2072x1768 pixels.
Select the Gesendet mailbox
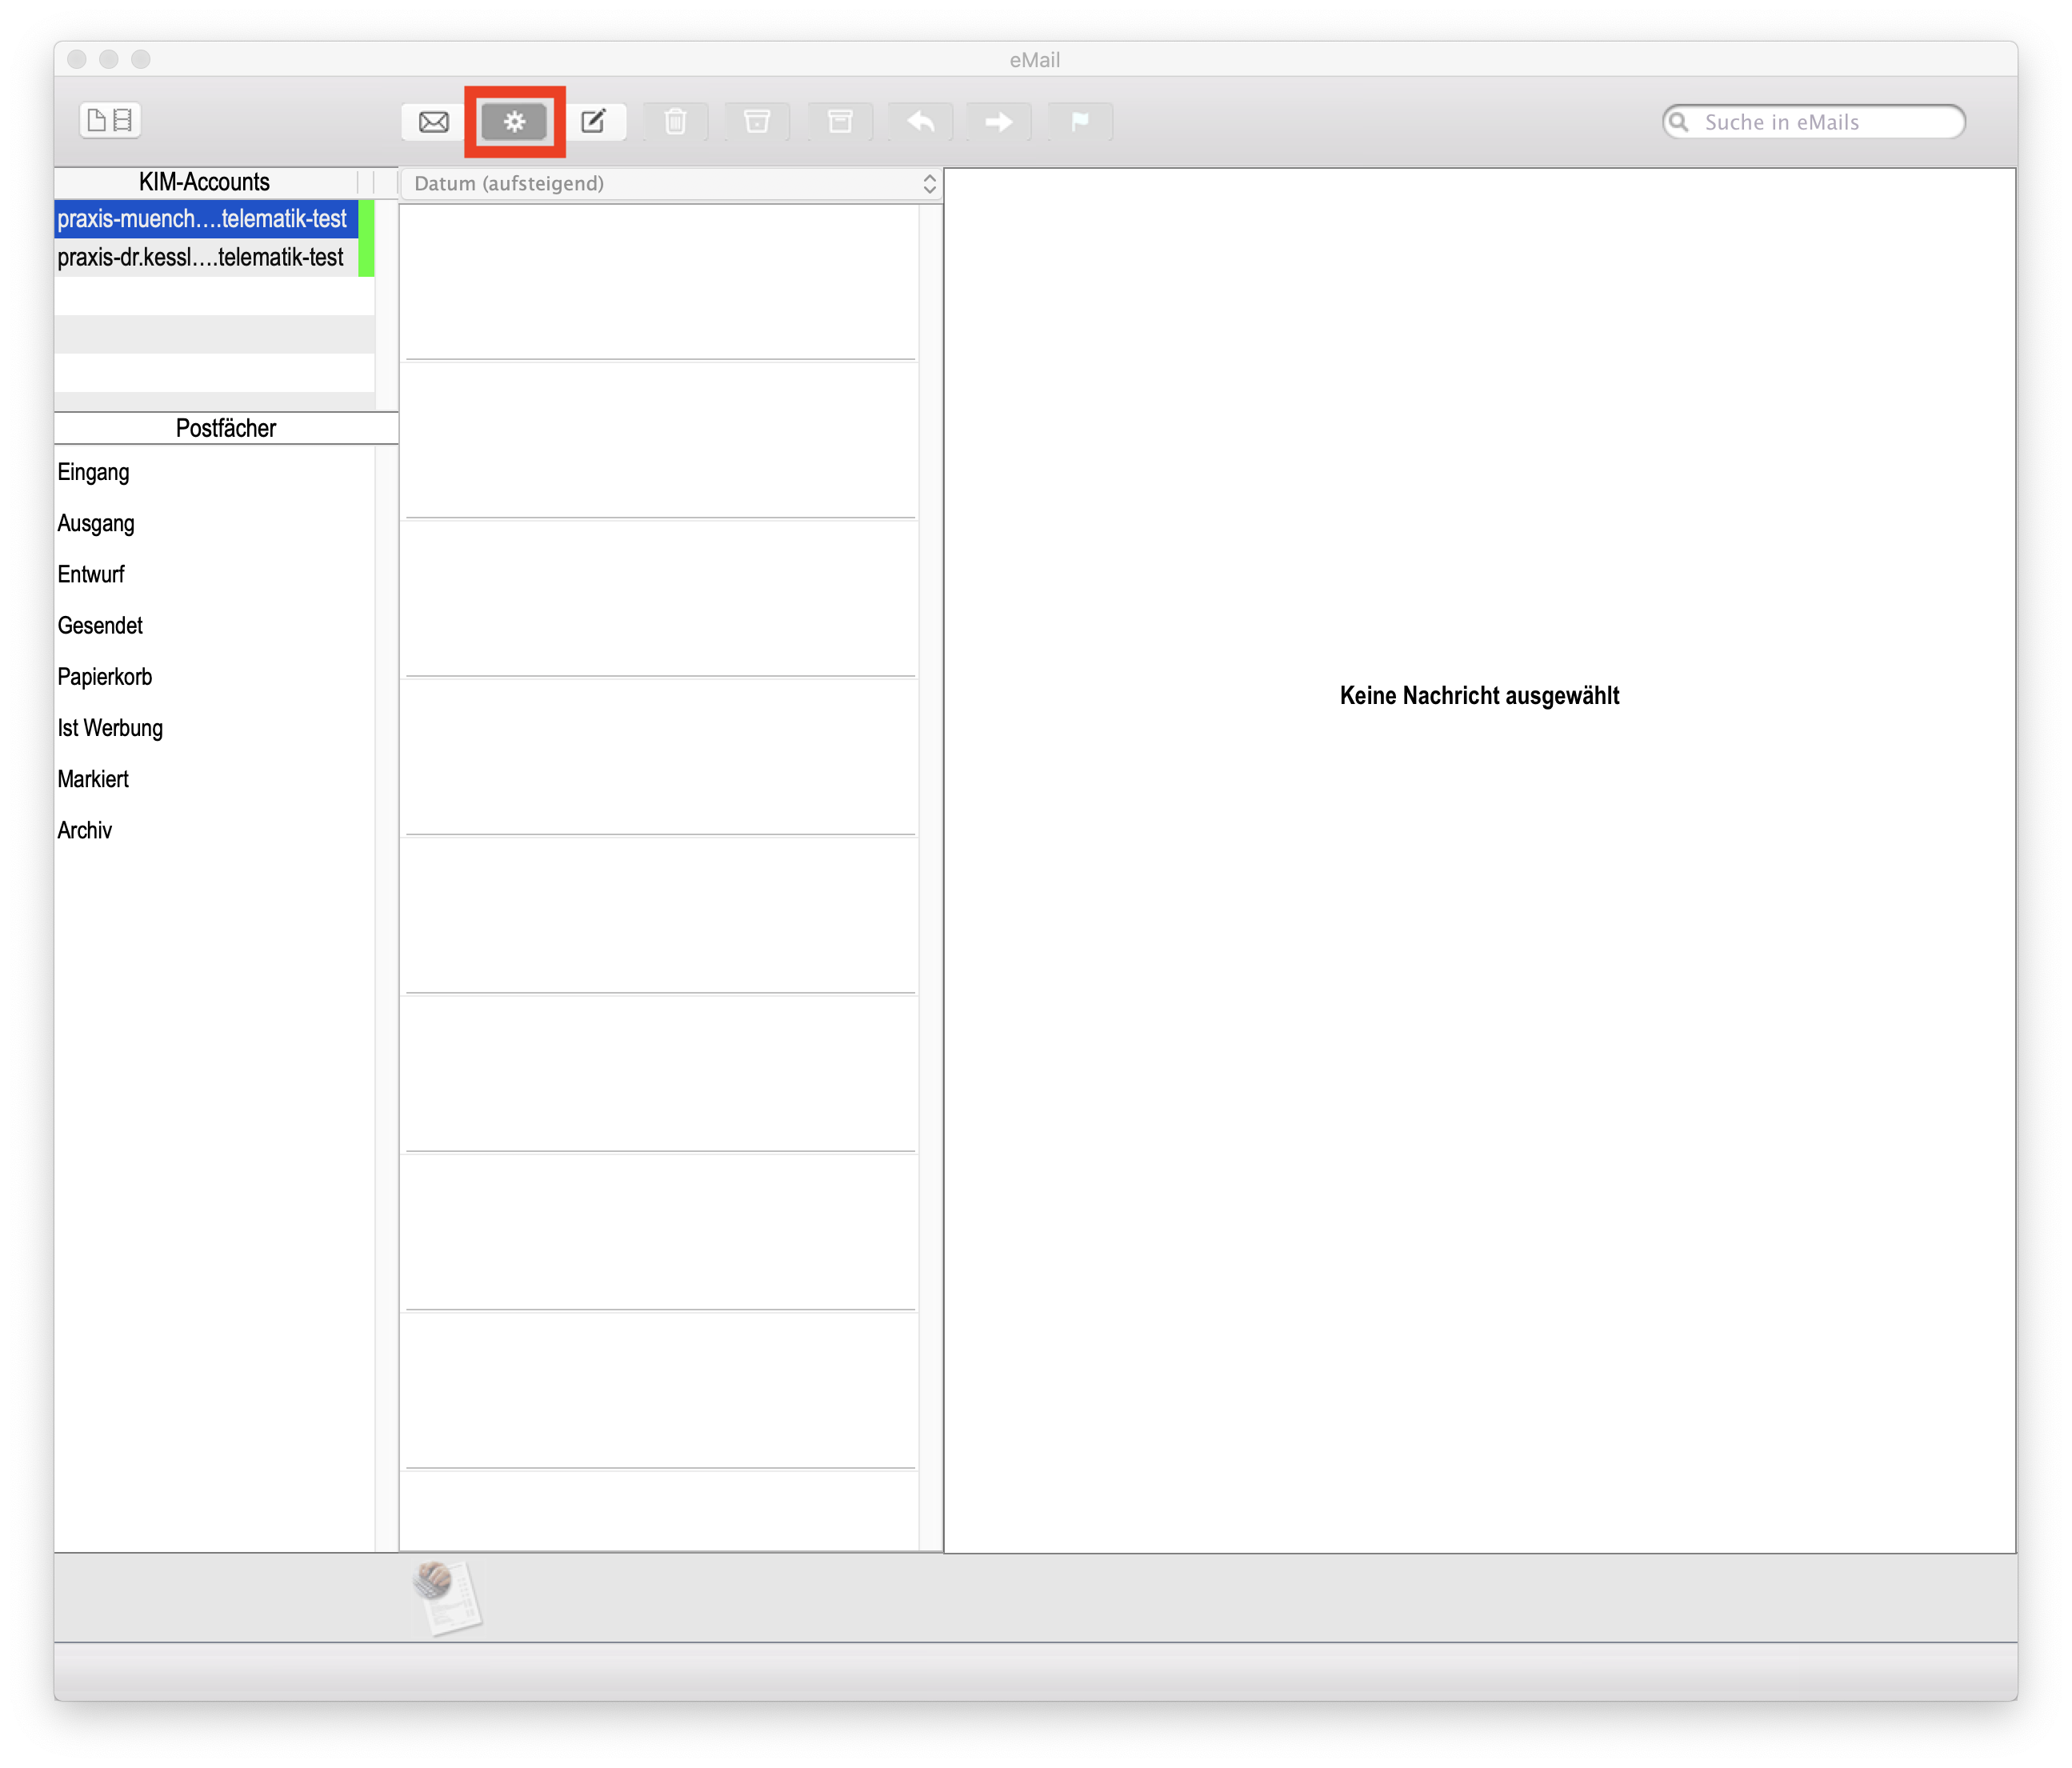[100, 626]
